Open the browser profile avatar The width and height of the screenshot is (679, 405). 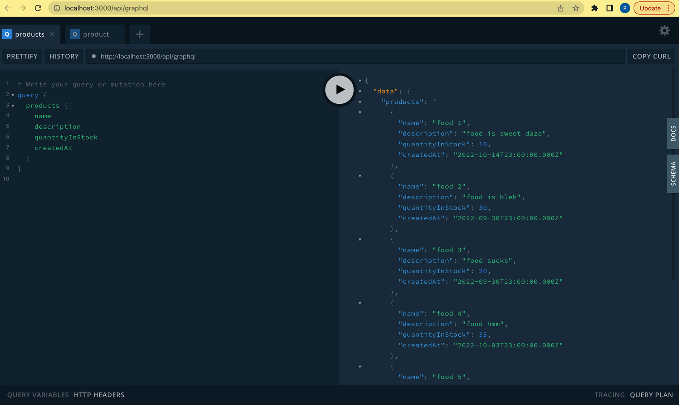coord(625,8)
